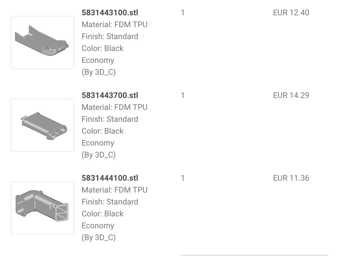The image size is (341, 256).
Task: Open the (By 3D_C) vendor for 5831444100.stl
Action: point(99,238)
